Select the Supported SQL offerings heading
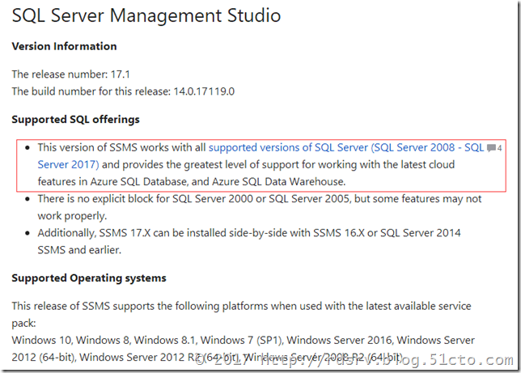 pos(75,120)
